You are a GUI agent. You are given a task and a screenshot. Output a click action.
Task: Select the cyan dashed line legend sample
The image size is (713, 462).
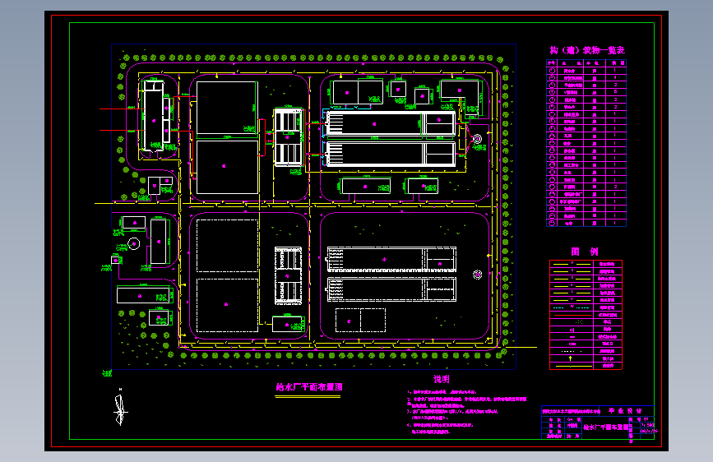point(572,307)
